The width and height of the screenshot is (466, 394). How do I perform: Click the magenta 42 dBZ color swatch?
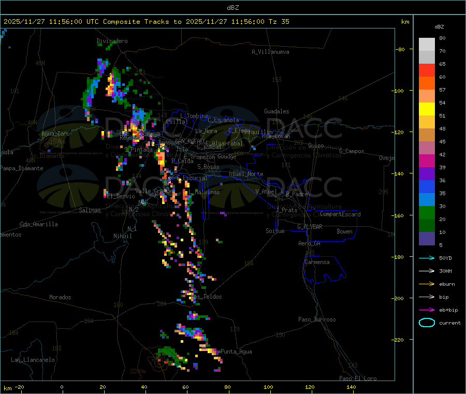point(427,160)
